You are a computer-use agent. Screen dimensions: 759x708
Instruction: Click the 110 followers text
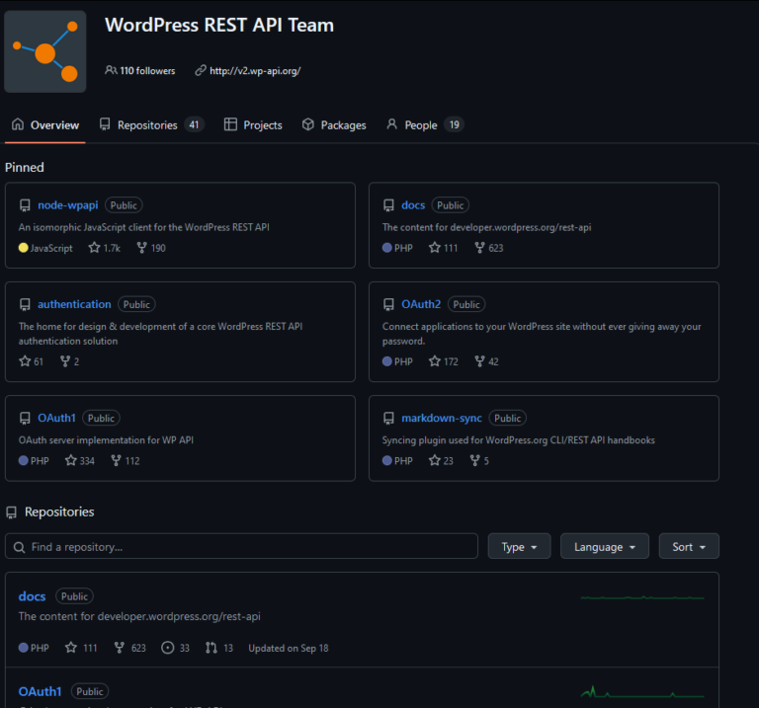pos(147,71)
